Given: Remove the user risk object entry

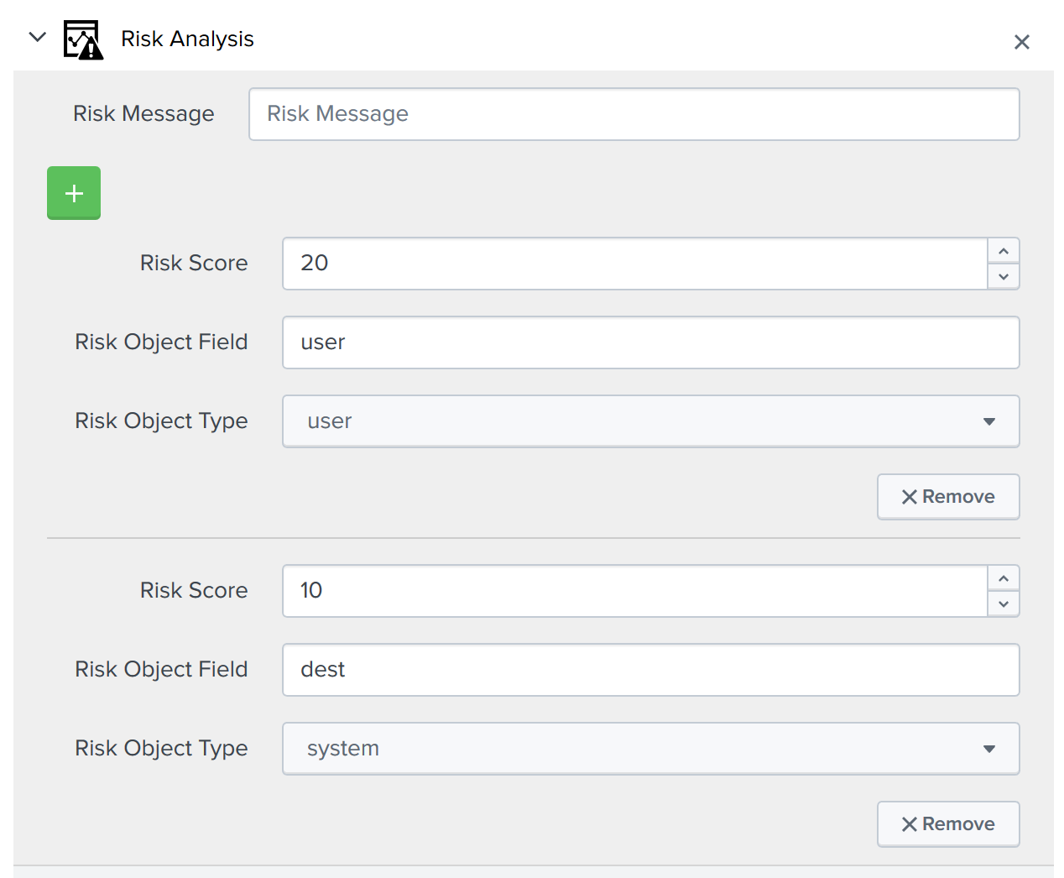Looking at the screenshot, I should click(948, 496).
